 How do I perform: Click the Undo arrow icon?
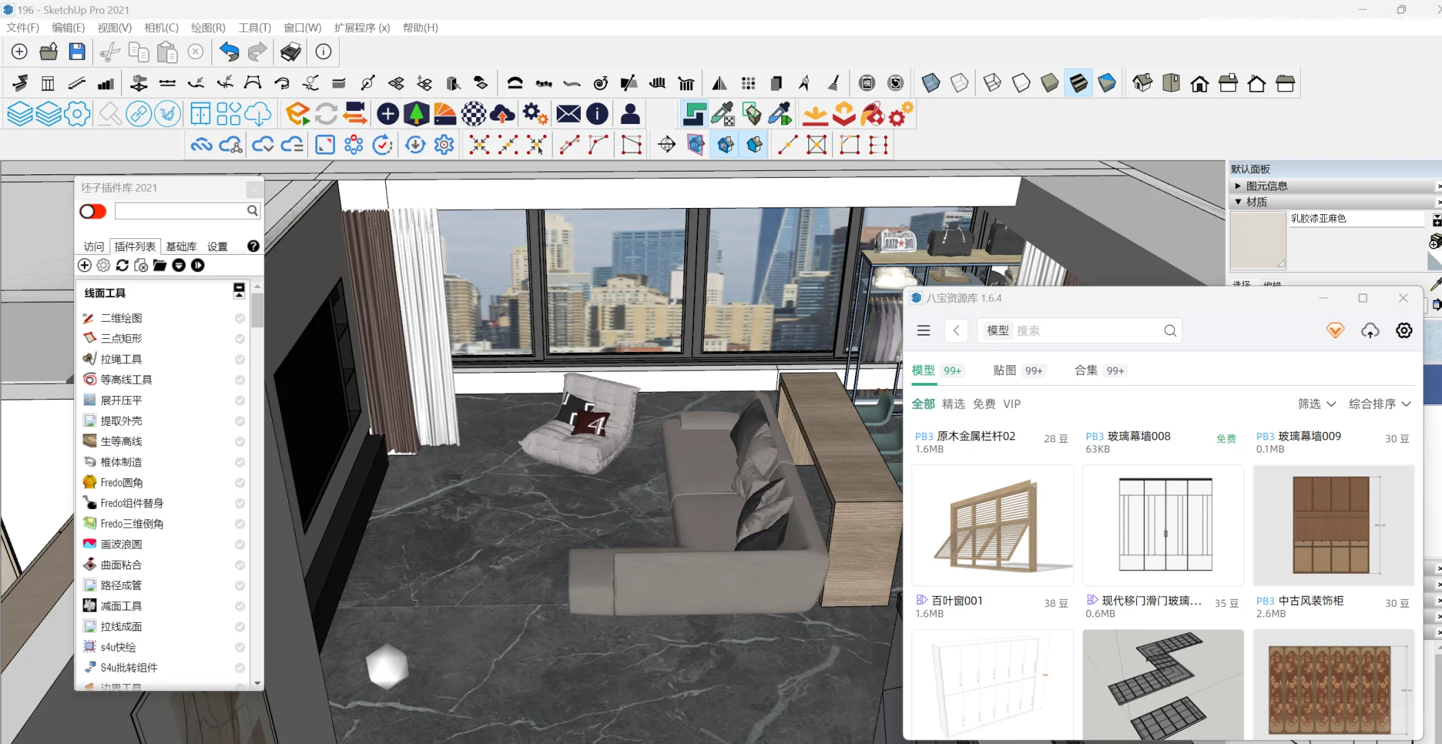(229, 52)
